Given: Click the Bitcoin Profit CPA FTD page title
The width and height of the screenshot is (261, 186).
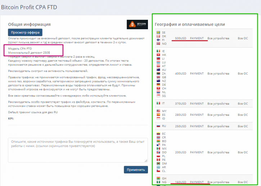Looking at the screenshot, I should (29, 7).
